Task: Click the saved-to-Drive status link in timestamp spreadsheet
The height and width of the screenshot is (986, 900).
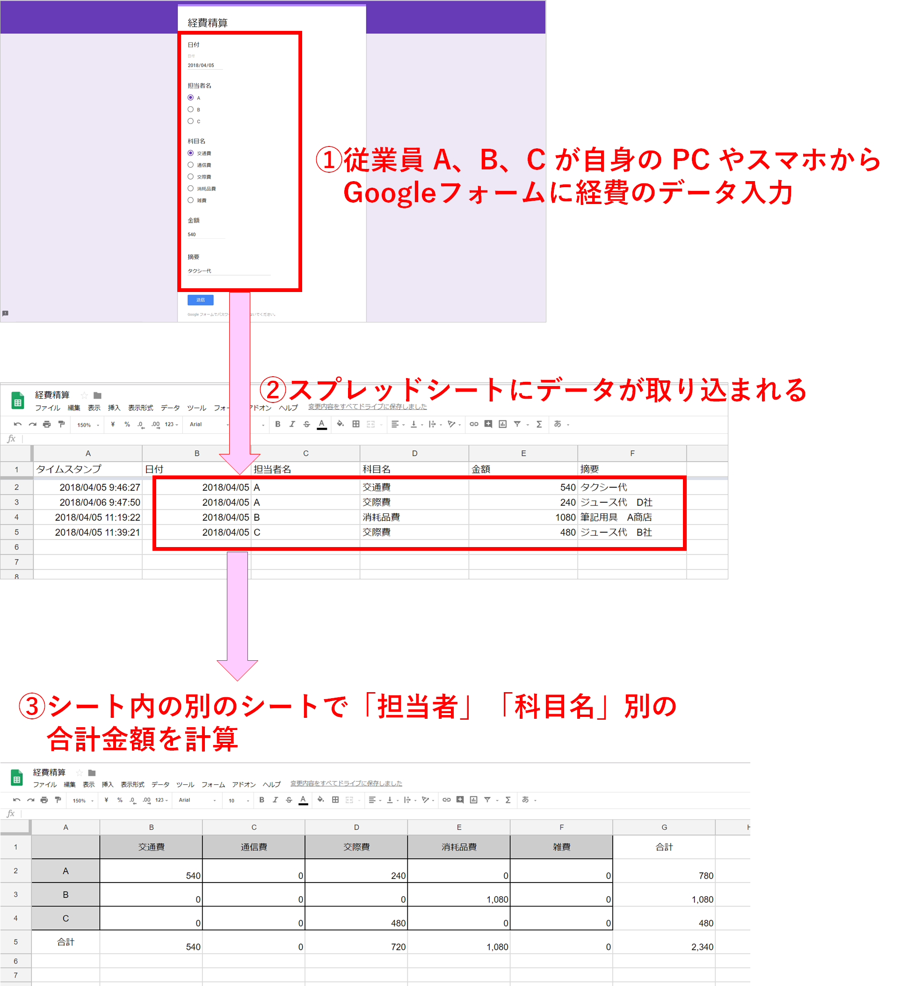Action: pyautogui.click(x=367, y=407)
